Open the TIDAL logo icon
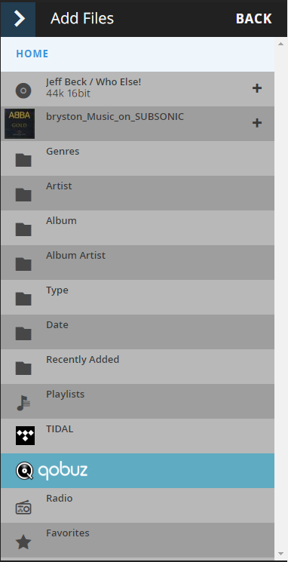Screen dimensions: 288x562 click(x=25, y=435)
